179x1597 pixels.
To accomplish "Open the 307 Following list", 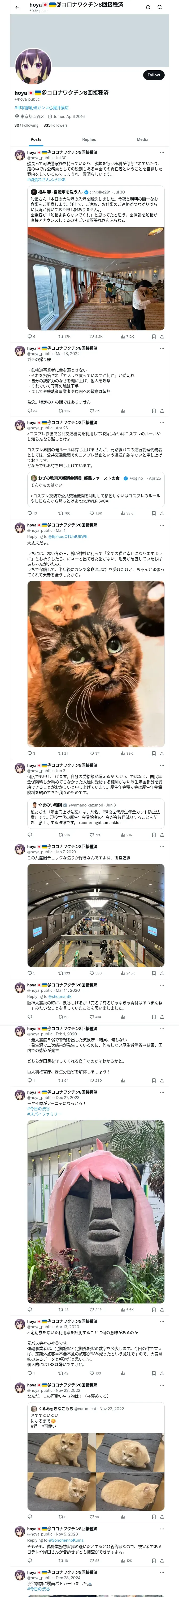I will (27, 125).
